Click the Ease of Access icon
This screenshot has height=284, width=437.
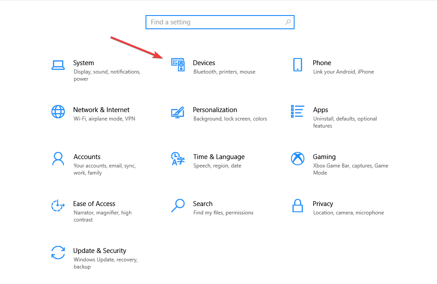point(58,206)
